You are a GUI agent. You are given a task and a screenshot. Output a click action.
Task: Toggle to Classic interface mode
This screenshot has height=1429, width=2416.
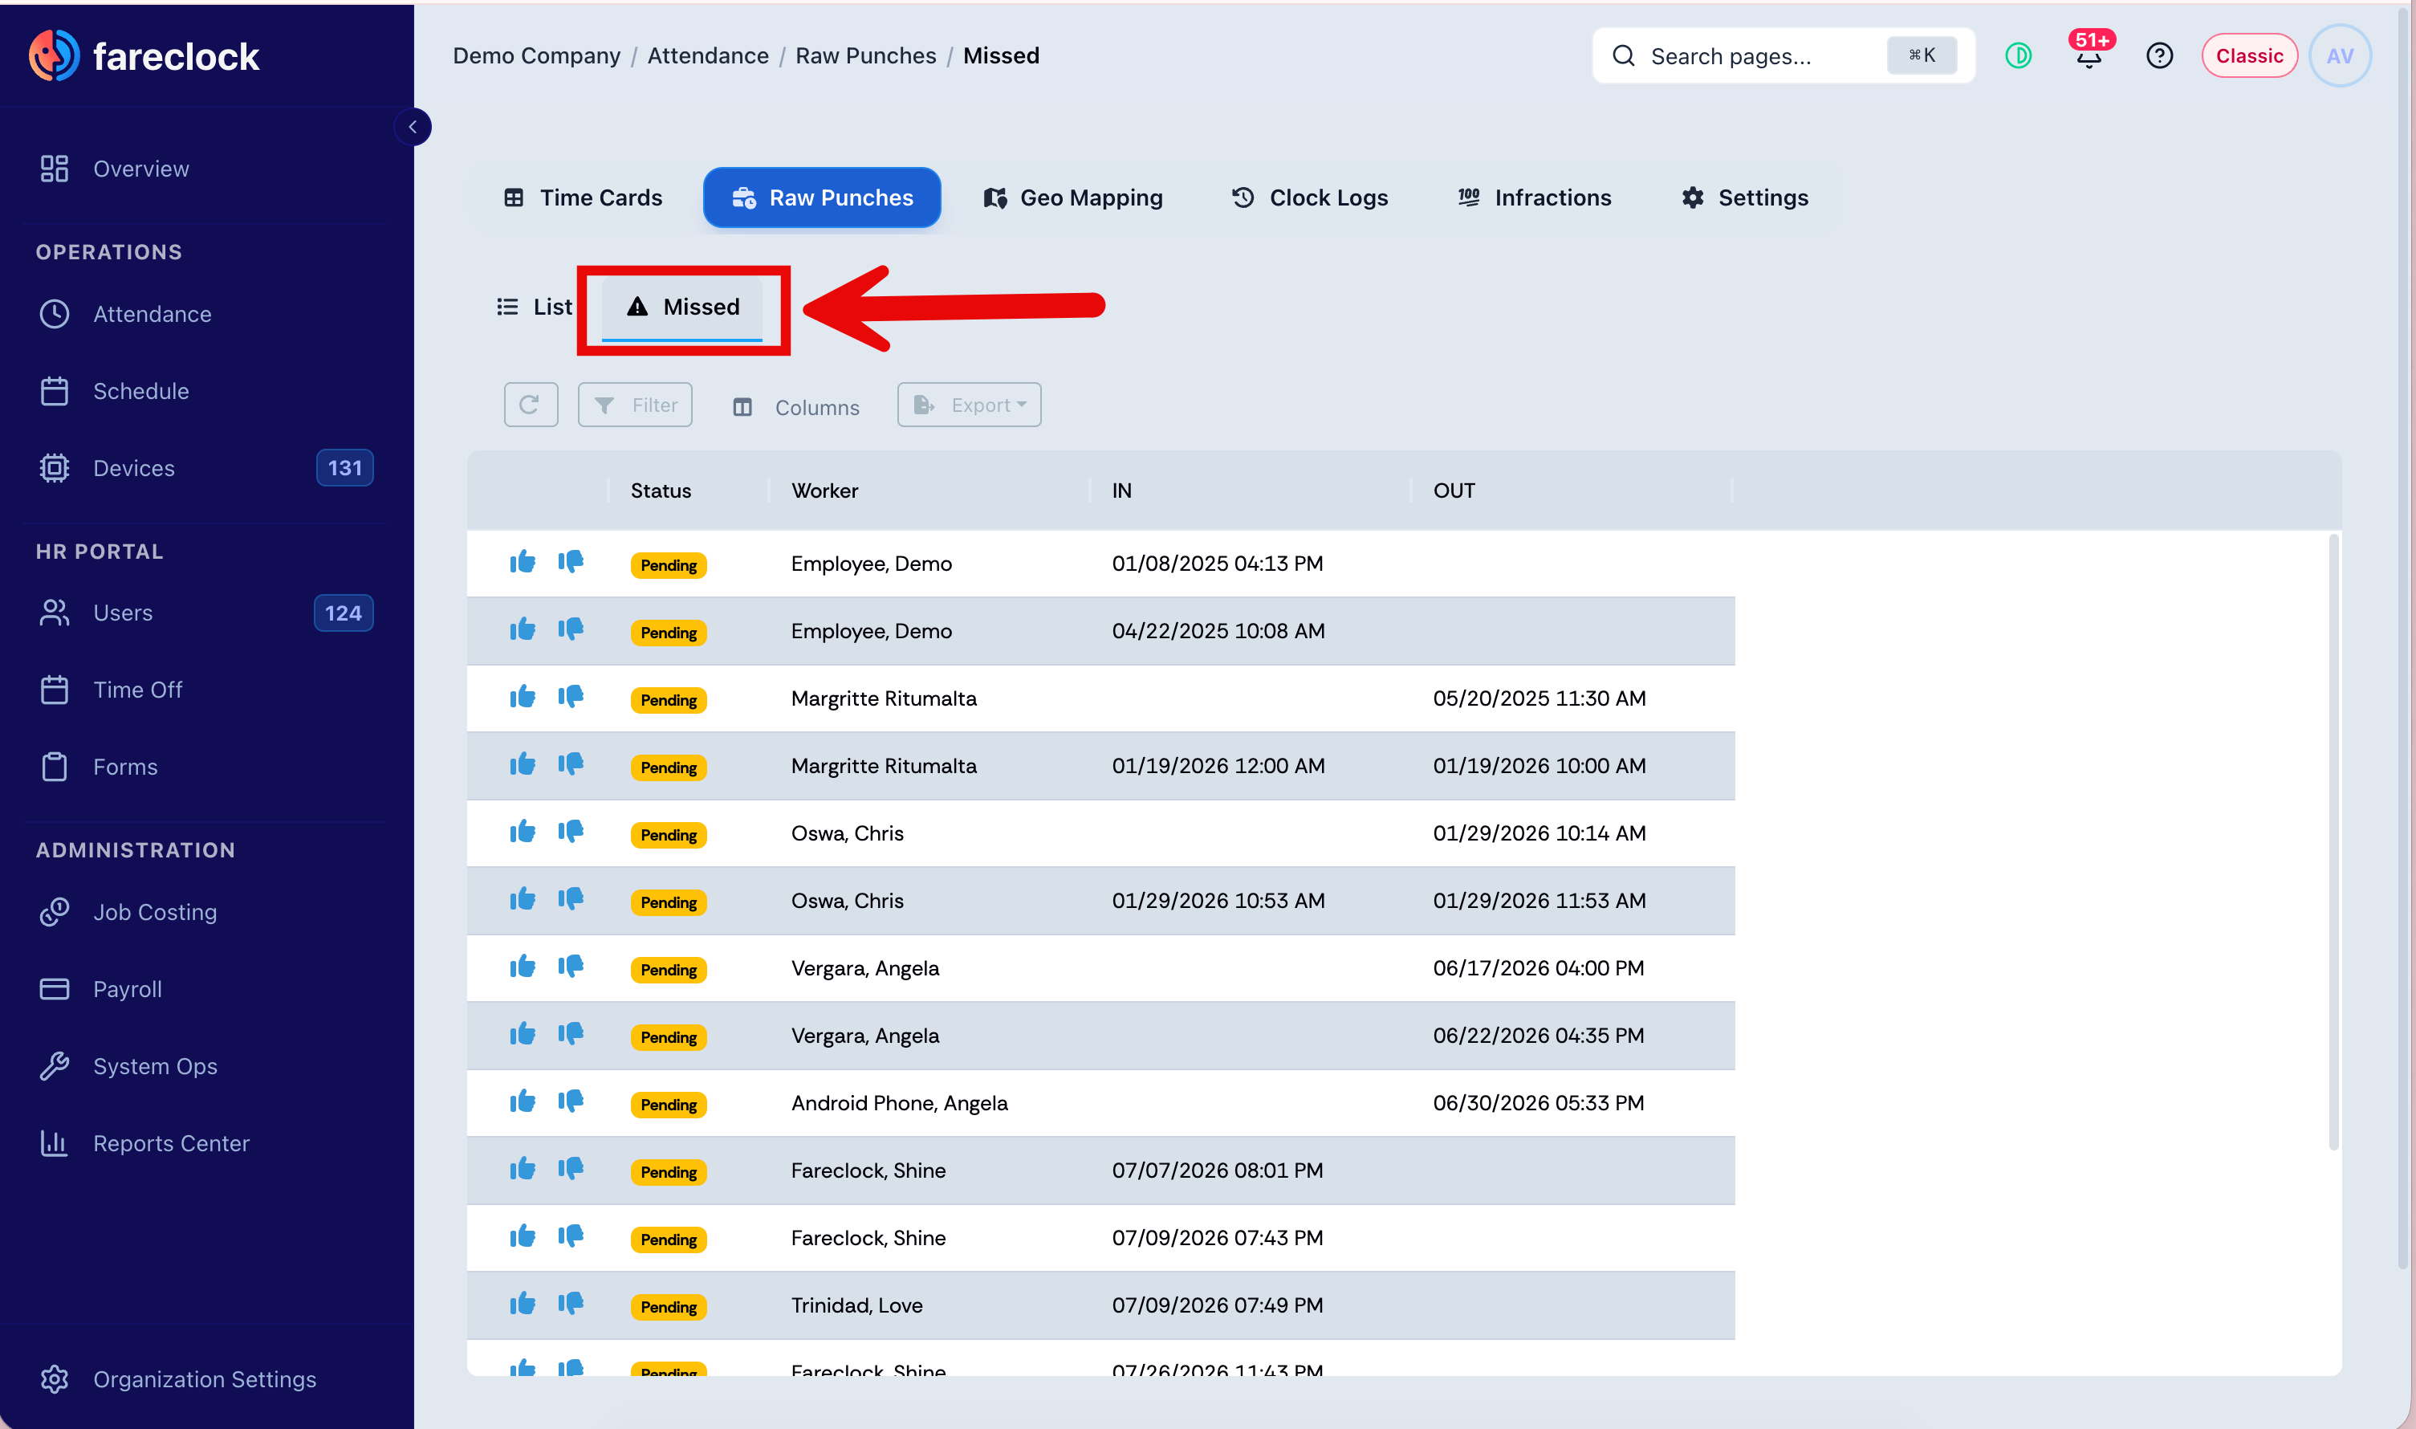click(x=2250, y=56)
